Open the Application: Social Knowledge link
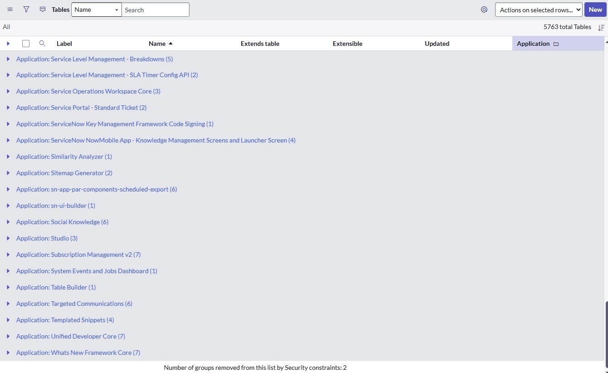The image size is (608, 373). pos(62,222)
